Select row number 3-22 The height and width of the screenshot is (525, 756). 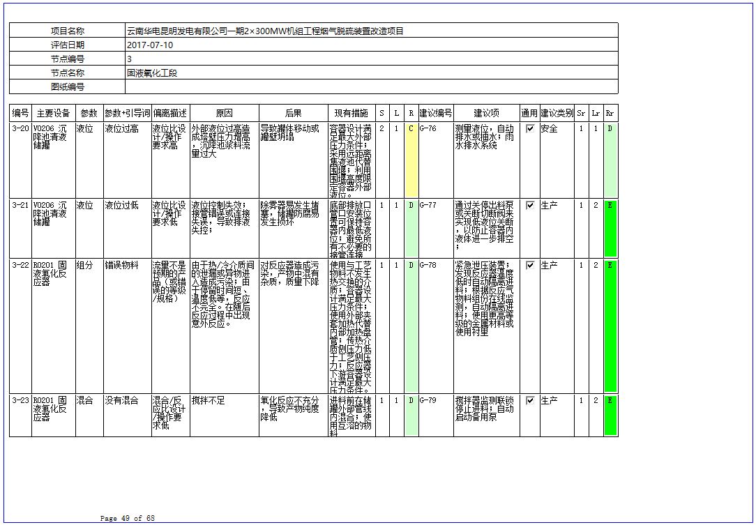(x=20, y=265)
